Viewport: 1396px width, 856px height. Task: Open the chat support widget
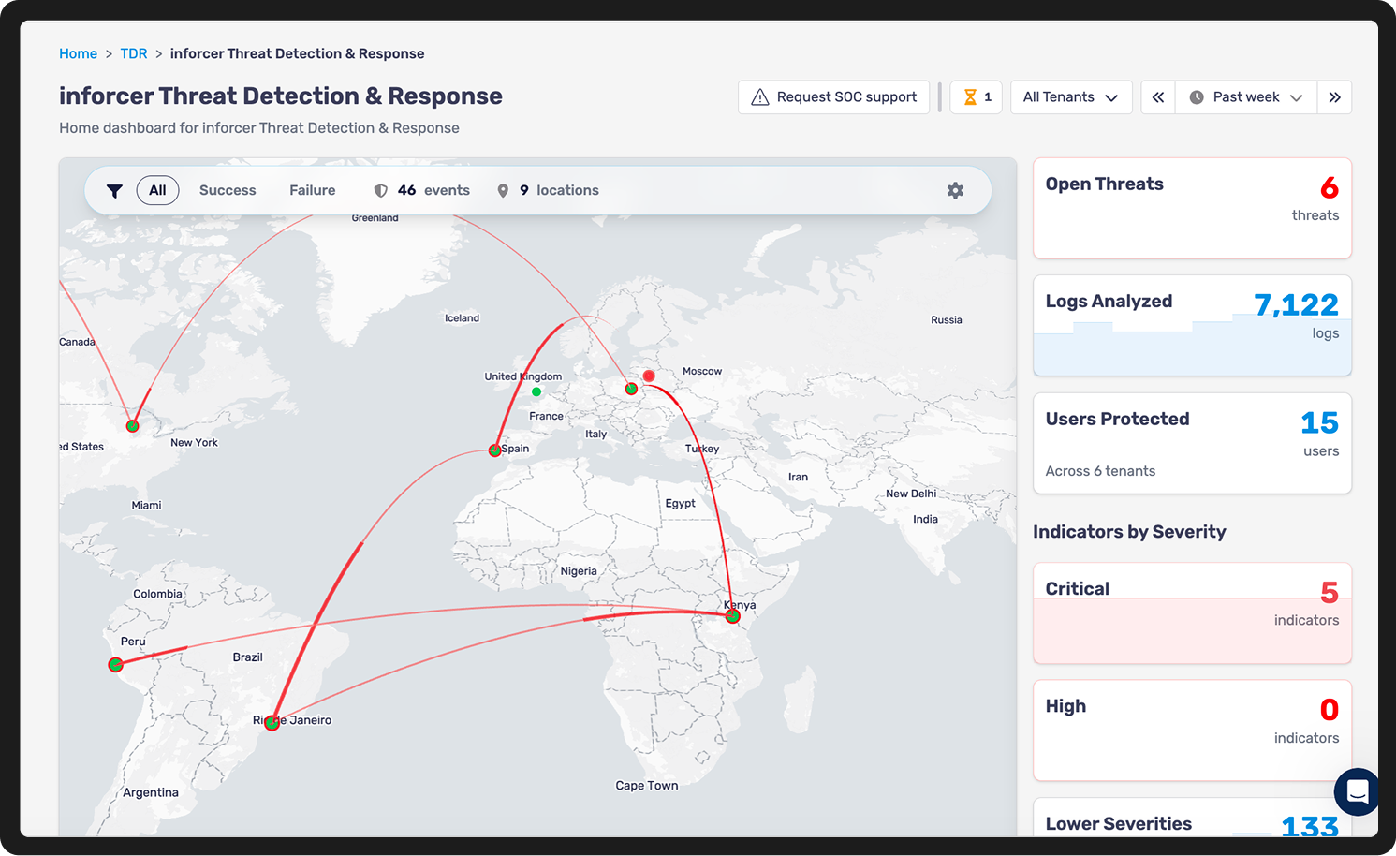pyautogui.click(x=1357, y=792)
